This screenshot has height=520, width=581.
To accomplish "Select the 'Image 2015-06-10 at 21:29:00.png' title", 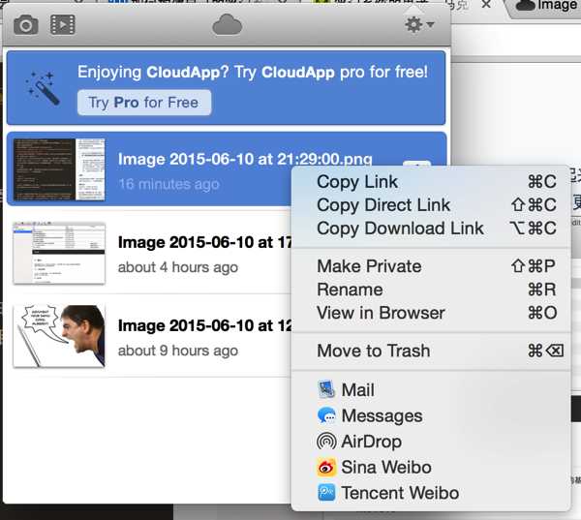I will [245, 159].
